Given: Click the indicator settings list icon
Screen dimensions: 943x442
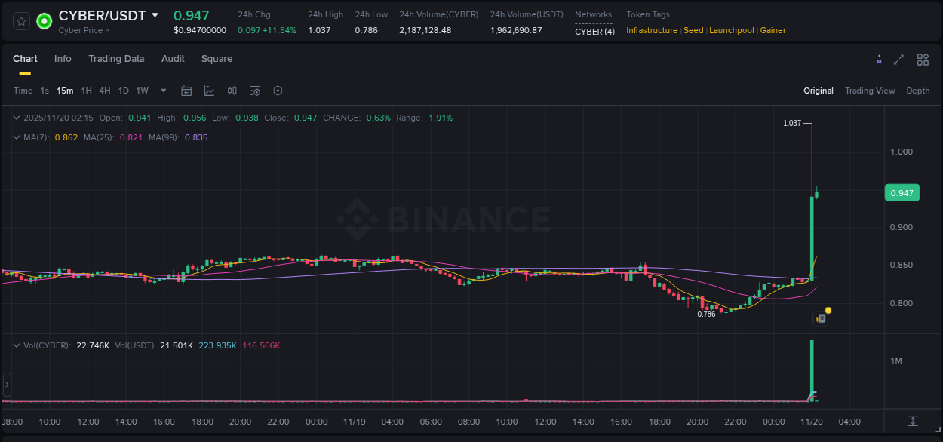Looking at the screenshot, I should [255, 91].
